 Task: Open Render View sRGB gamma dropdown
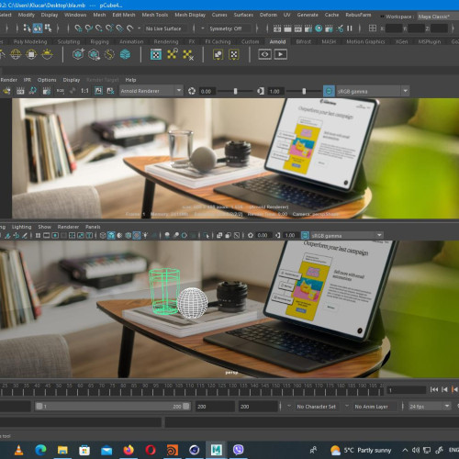pos(372,91)
